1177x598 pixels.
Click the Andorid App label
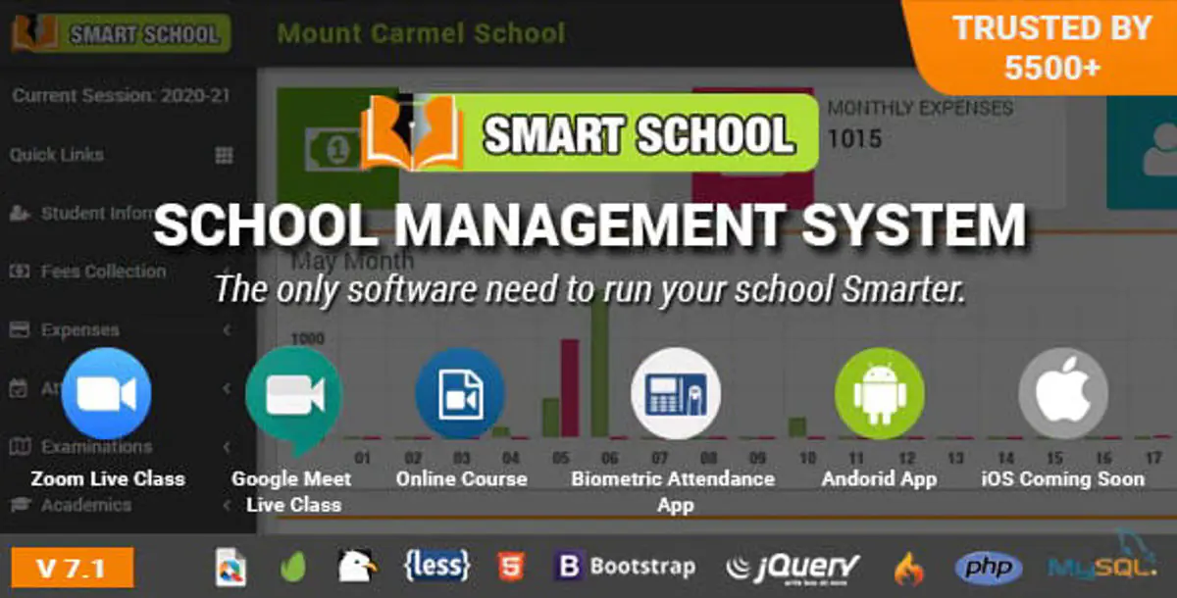[879, 479]
